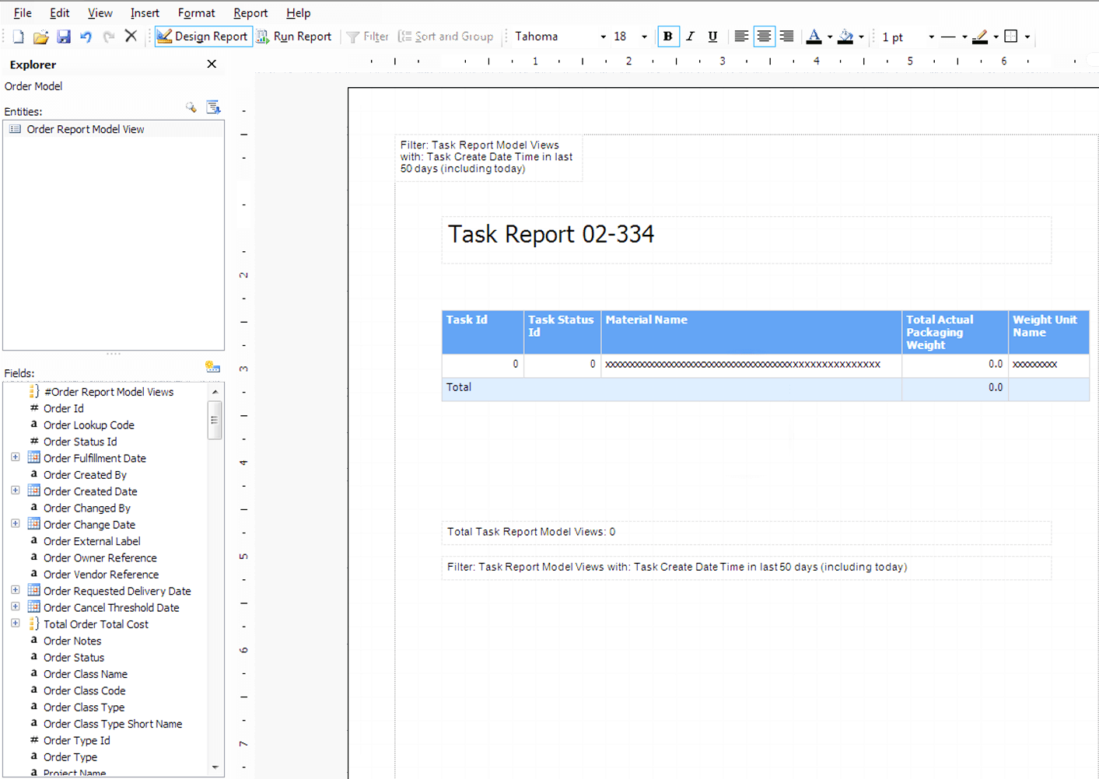Toggle Underline formatting
The width and height of the screenshot is (1099, 779).
click(712, 37)
